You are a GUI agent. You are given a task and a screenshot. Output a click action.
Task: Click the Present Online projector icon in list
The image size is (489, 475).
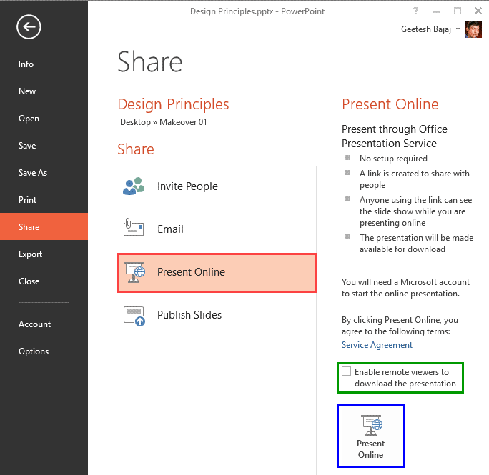click(x=134, y=272)
